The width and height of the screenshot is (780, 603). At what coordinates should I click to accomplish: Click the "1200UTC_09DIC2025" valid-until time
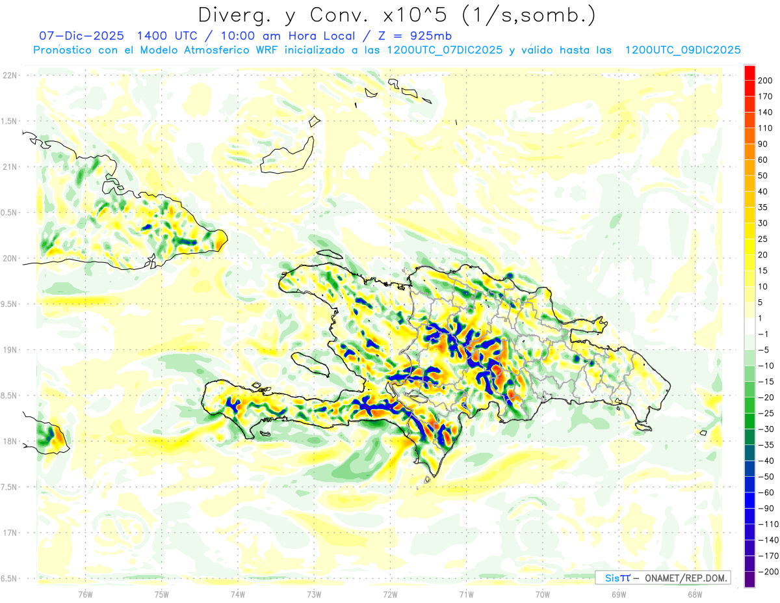[x=682, y=50]
